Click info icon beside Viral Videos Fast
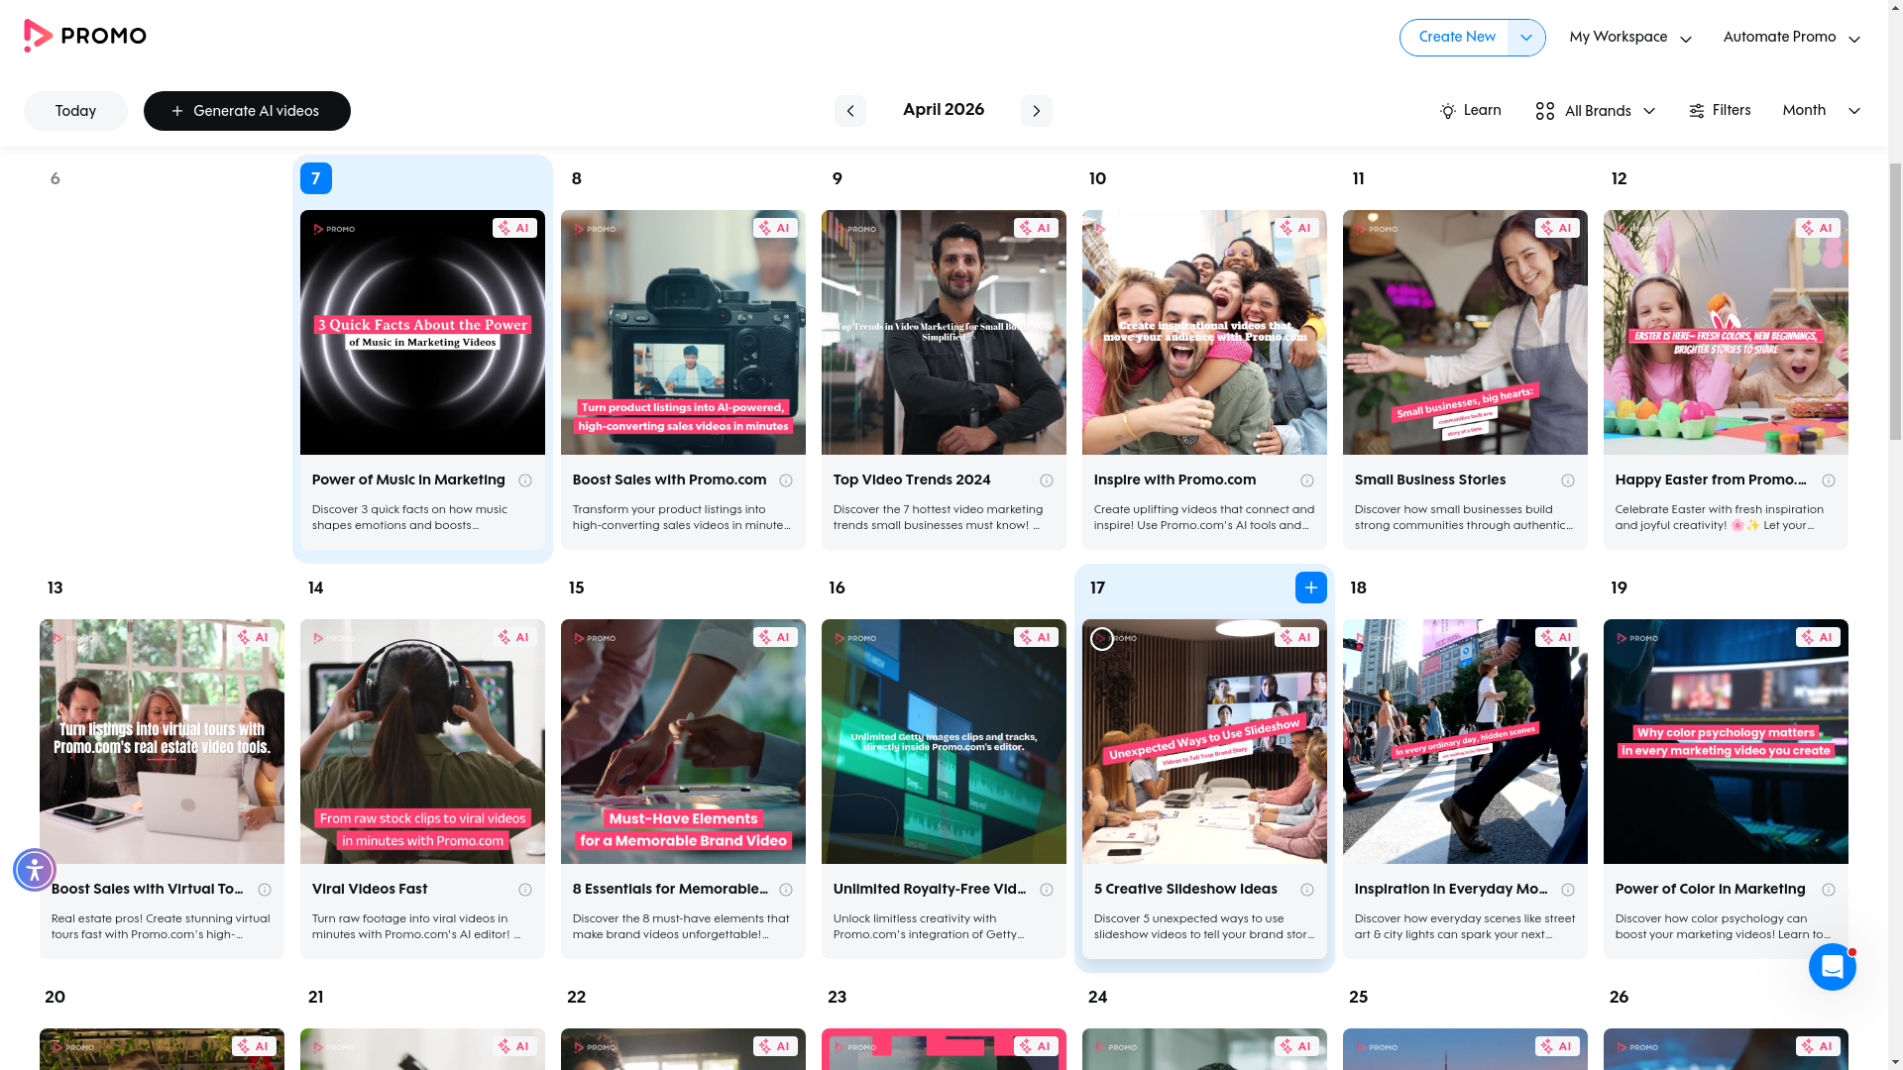The image size is (1903, 1070). pos(524,890)
